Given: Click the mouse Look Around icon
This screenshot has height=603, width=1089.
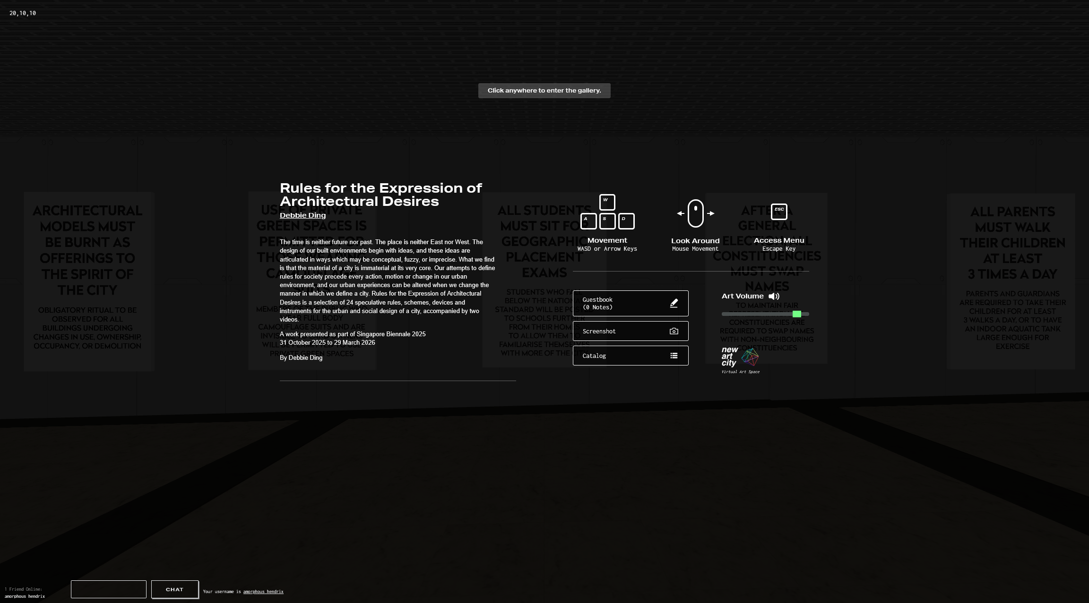Looking at the screenshot, I should pyautogui.click(x=695, y=213).
